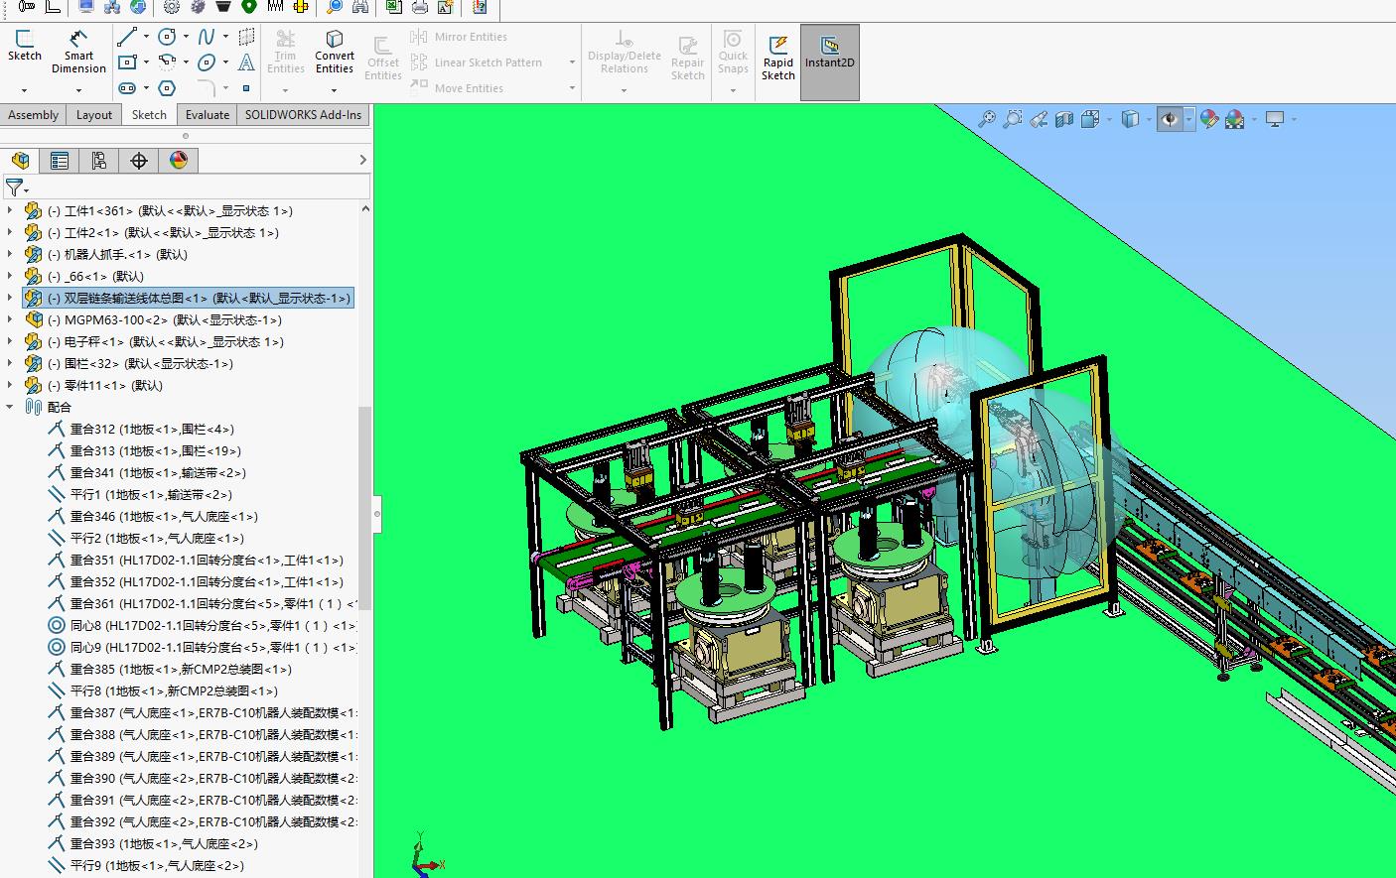Launch Rapid Sketch tool

click(778, 59)
